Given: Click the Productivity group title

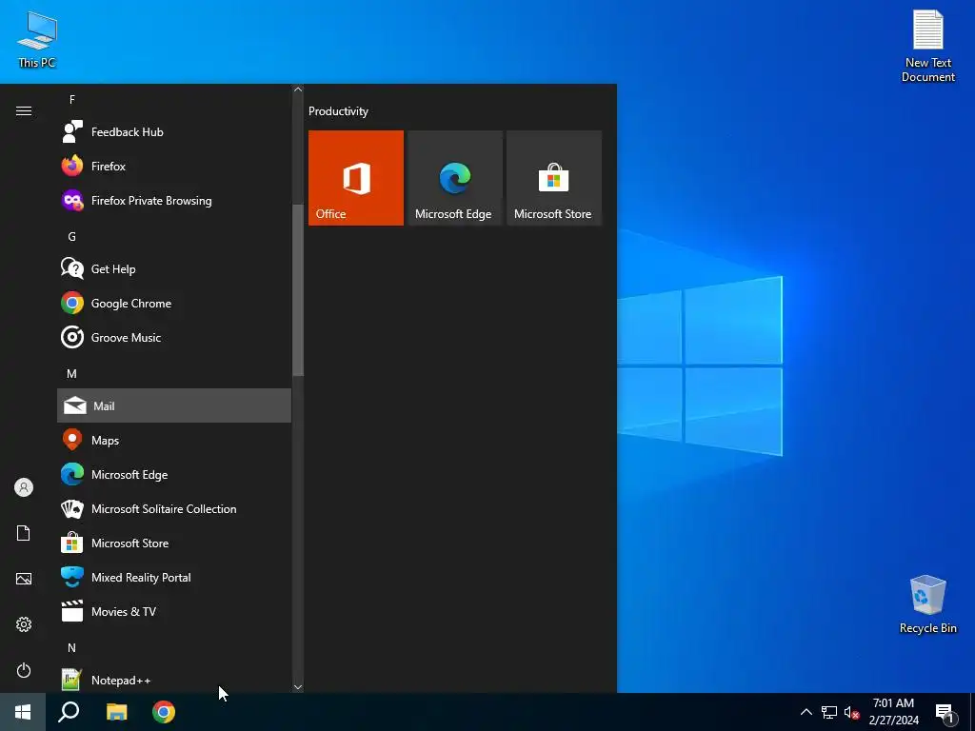Looking at the screenshot, I should (x=338, y=111).
